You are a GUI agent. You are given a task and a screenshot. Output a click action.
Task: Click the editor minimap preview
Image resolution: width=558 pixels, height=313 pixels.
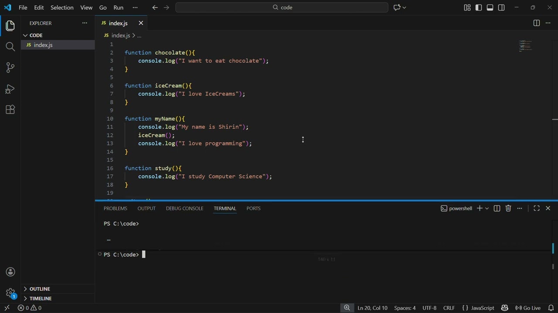(525, 46)
